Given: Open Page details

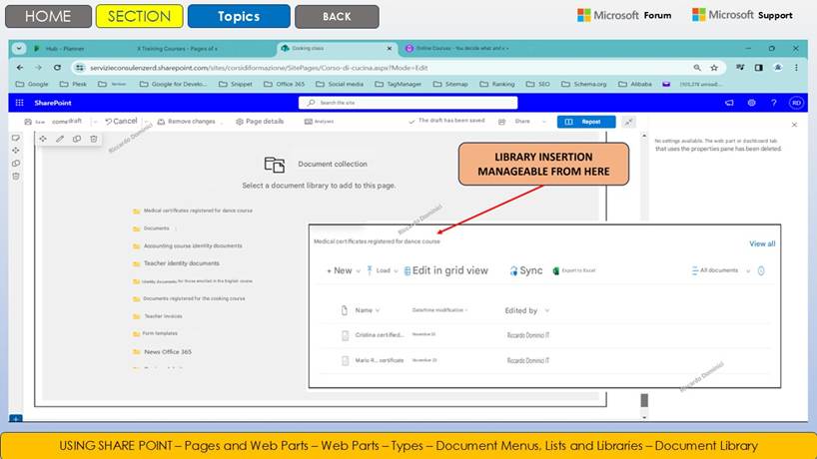Looking at the screenshot, I should tap(260, 122).
